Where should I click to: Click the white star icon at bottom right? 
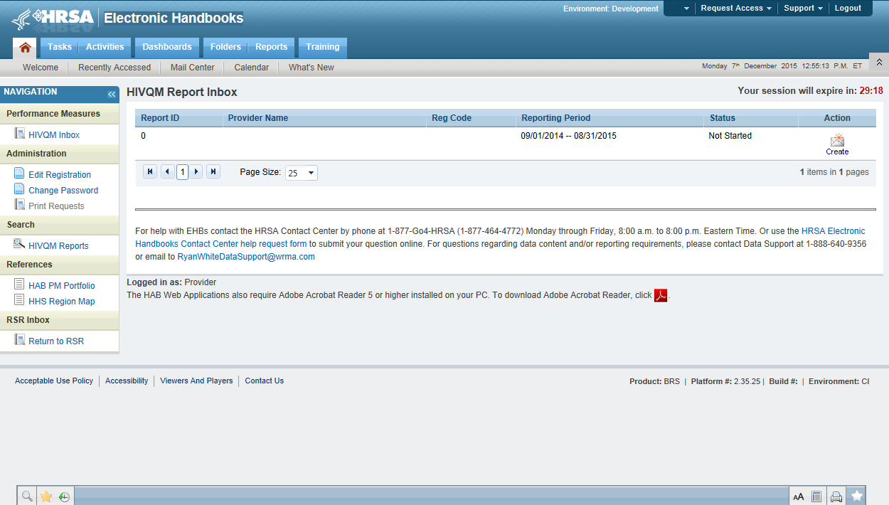(857, 496)
